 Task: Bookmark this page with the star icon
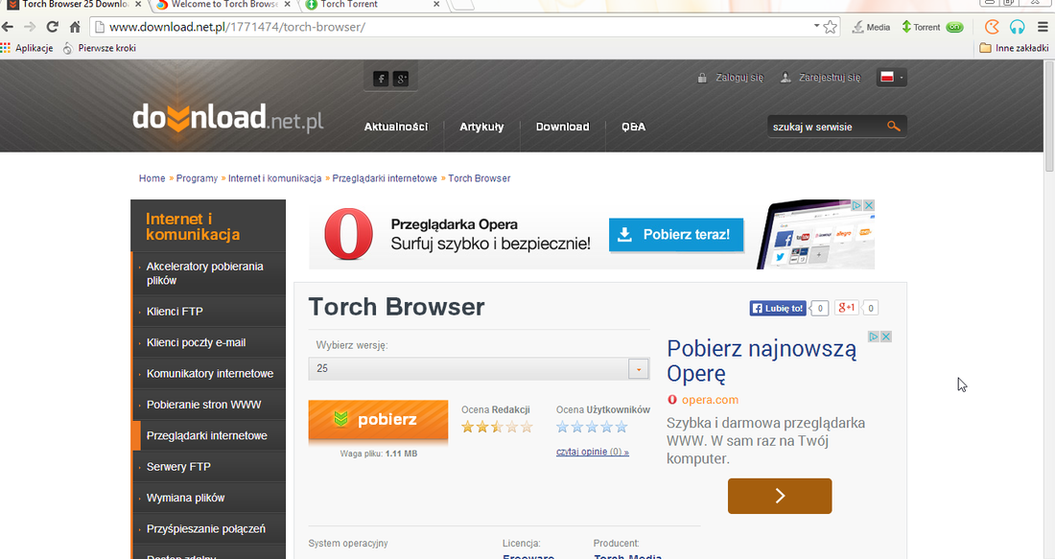(x=831, y=27)
